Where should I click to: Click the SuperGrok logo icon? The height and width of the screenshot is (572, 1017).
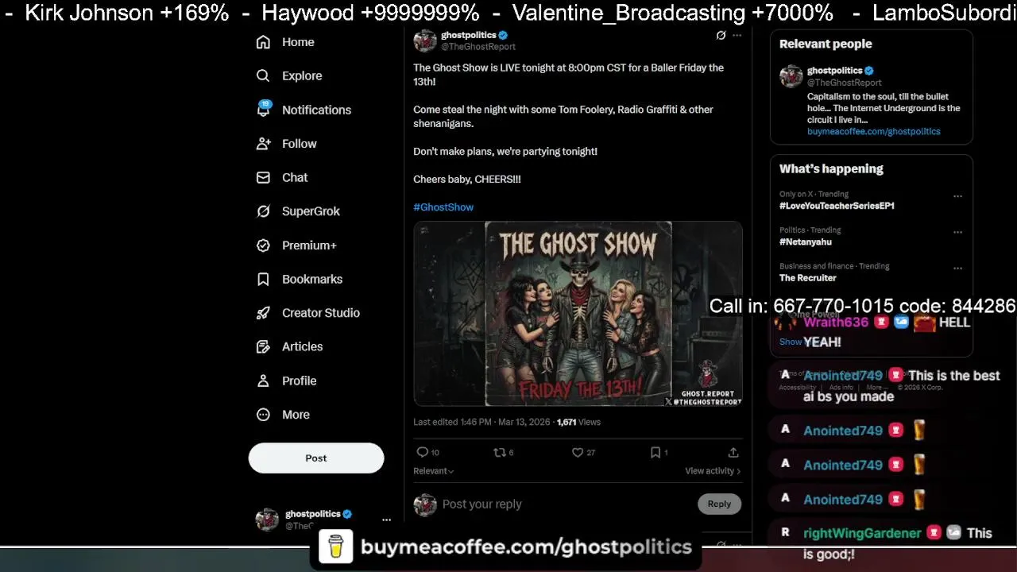click(263, 211)
